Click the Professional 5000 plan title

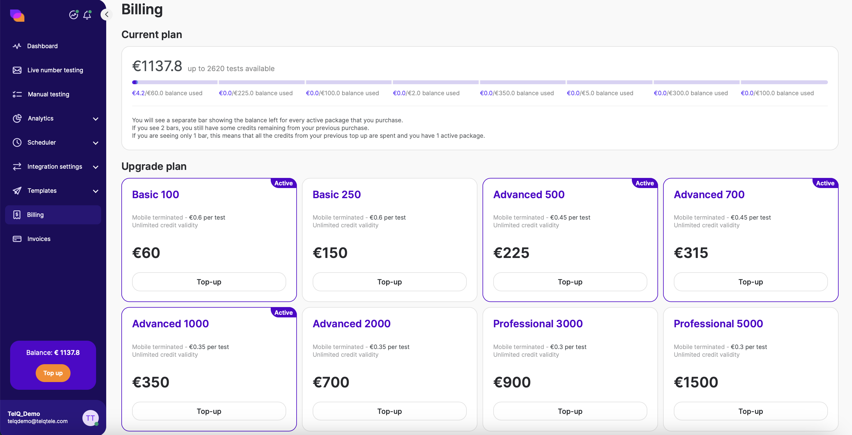[718, 323]
